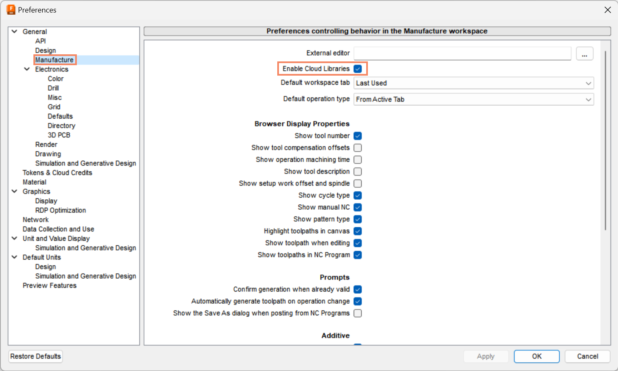618x371 pixels.
Task: Cancel out of the Preferences dialog
Action: [588, 356]
